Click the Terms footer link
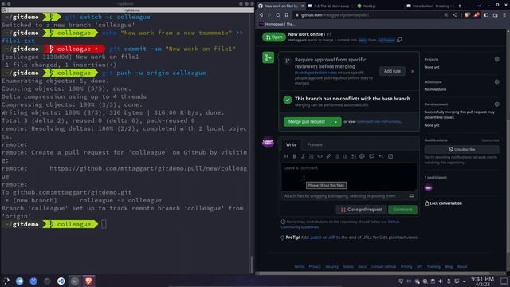510x287 pixels. (300, 266)
